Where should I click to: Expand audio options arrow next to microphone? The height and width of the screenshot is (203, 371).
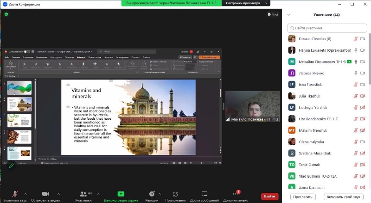click(25, 194)
